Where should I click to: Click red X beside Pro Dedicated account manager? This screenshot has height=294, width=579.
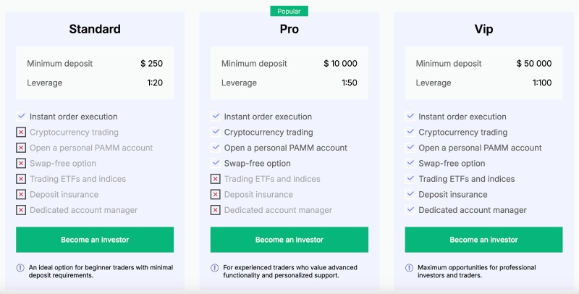[x=216, y=210]
